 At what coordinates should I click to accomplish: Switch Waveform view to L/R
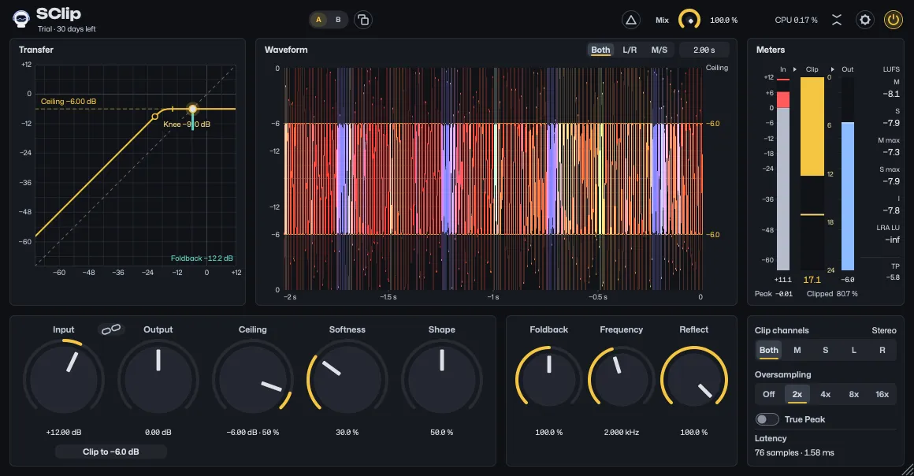coord(630,50)
